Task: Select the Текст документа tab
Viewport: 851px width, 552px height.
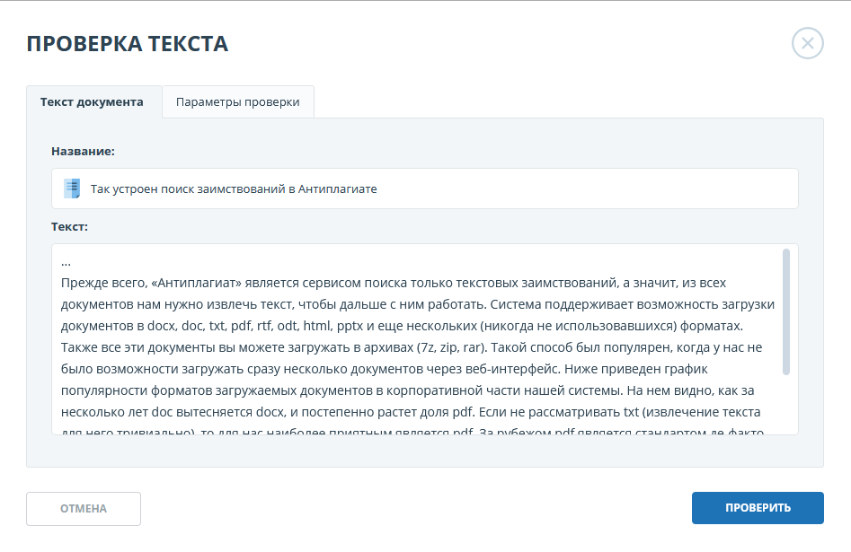Action: (93, 102)
